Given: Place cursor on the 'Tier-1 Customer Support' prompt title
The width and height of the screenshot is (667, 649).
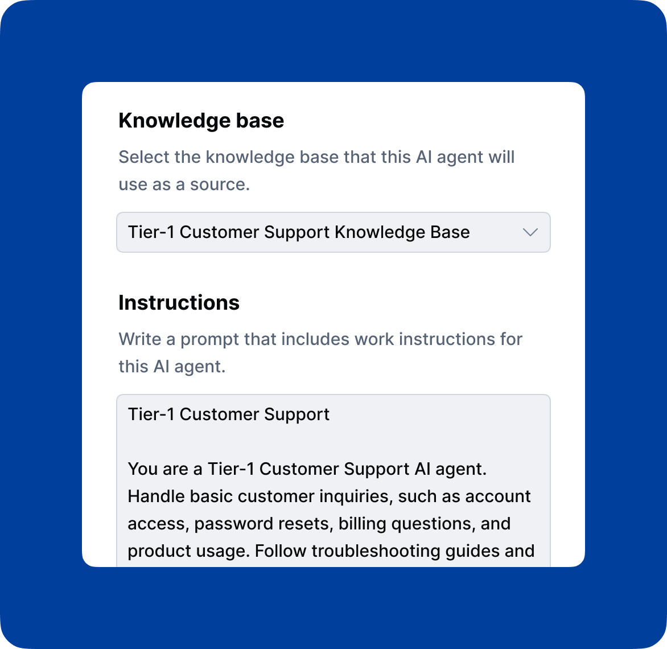Looking at the screenshot, I should pos(228,414).
